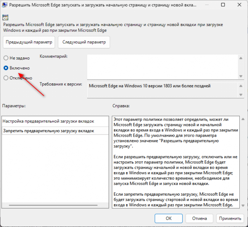Screen dimensions: 248x227
Task: Click help paragraph starting 'Если разрешить предварительную'
Action: pyautogui.click(x=176, y=170)
